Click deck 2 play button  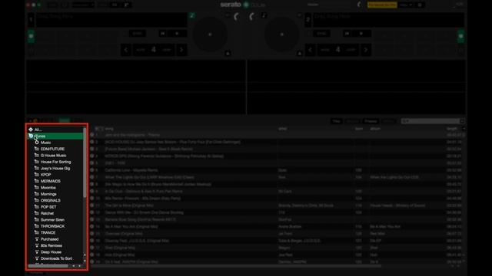(361, 34)
